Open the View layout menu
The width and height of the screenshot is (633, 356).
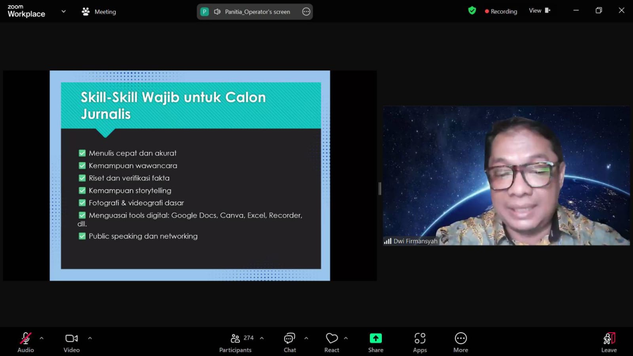tap(540, 11)
